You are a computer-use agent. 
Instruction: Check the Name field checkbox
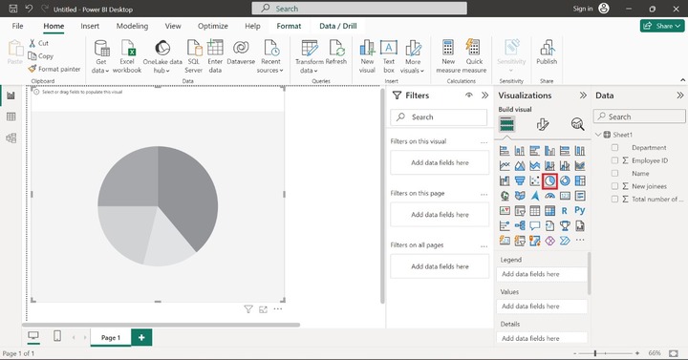tap(614, 173)
